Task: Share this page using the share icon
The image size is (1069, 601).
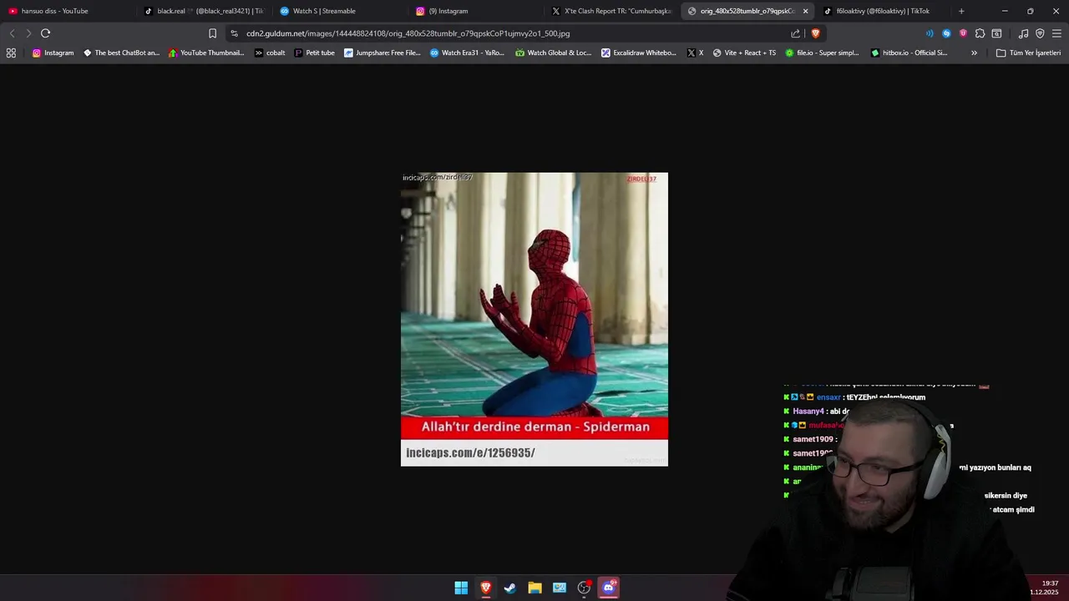Action: (x=795, y=33)
